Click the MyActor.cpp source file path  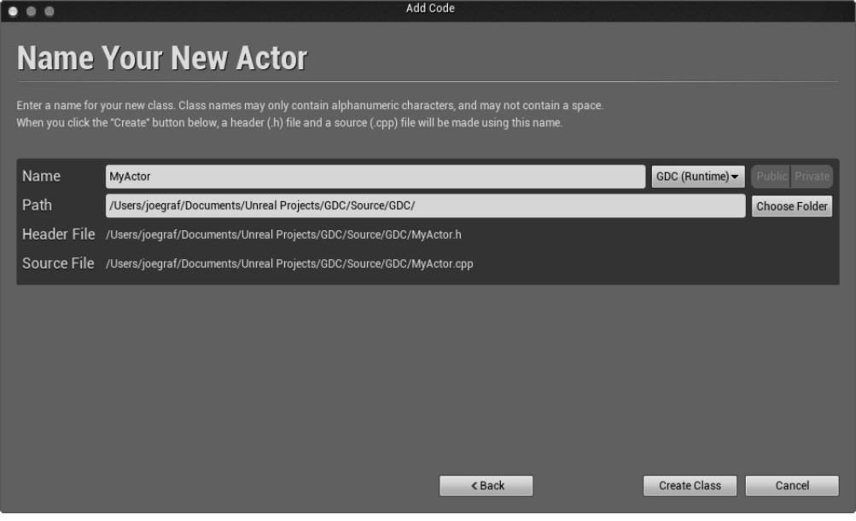[x=289, y=263]
